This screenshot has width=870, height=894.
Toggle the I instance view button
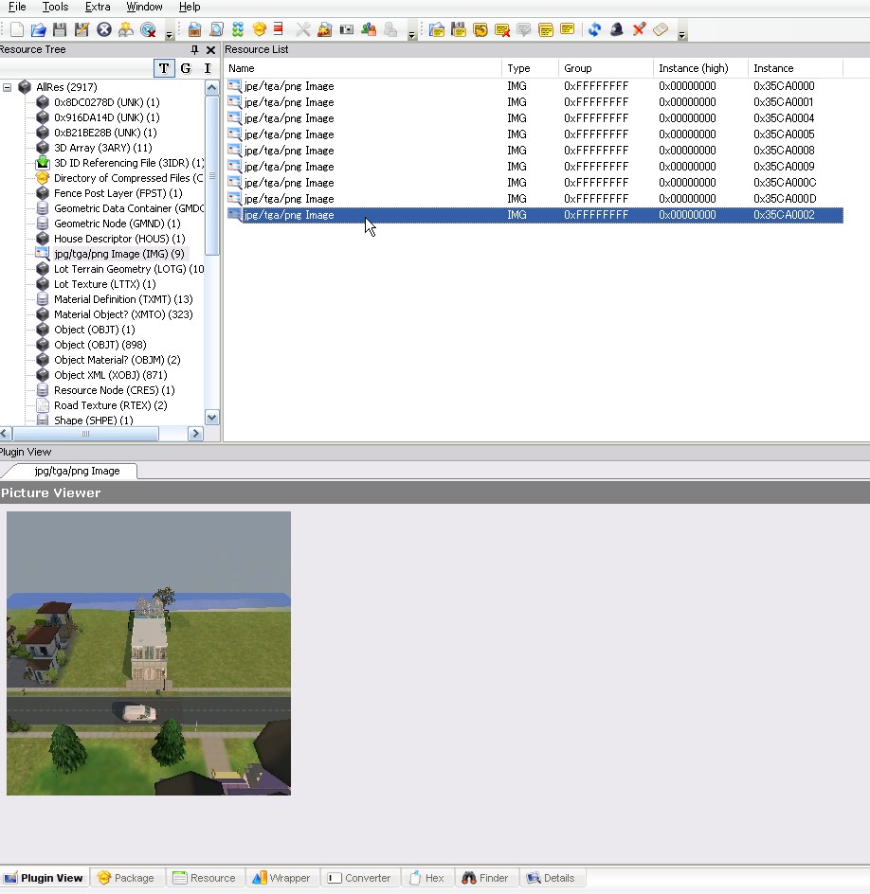tap(208, 68)
